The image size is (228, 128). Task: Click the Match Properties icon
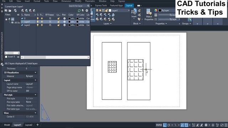[149, 12]
